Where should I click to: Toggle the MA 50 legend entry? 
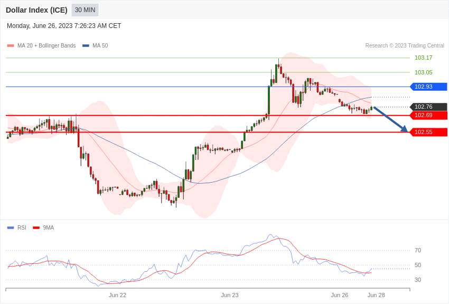click(x=95, y=45)
